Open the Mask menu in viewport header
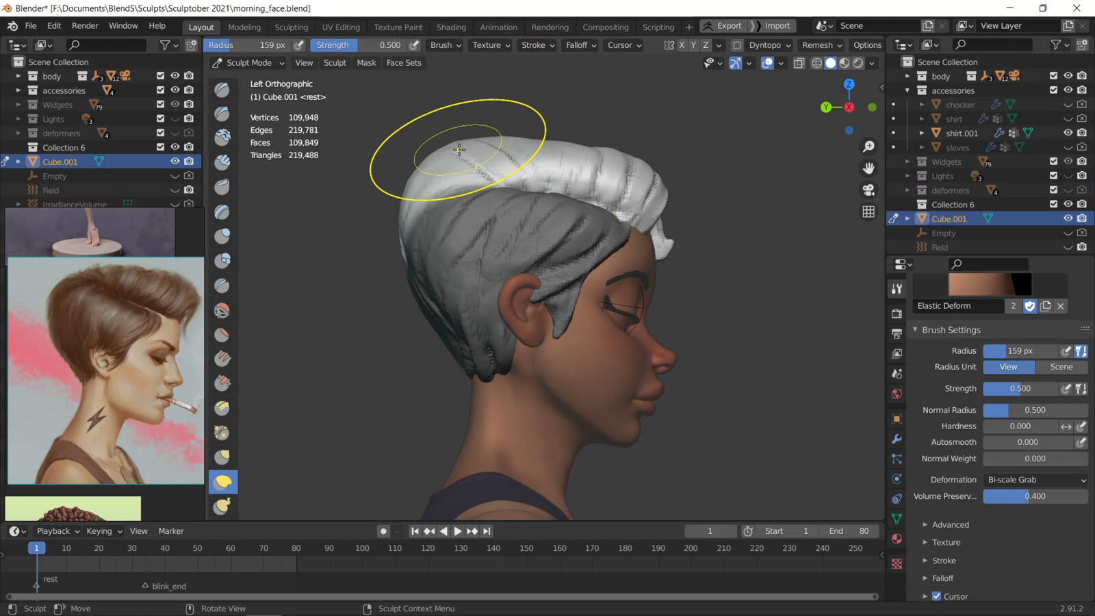This screenshot has width=1095, height=616. click(x=366, y=63)
